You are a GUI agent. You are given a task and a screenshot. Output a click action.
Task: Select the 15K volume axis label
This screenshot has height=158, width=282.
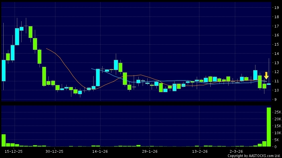click(x=276, y=126)
